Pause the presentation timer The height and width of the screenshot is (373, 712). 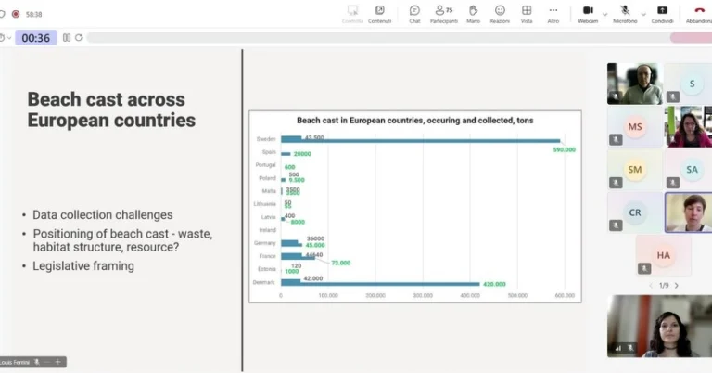pyautogui.click(x=67, y=38)
